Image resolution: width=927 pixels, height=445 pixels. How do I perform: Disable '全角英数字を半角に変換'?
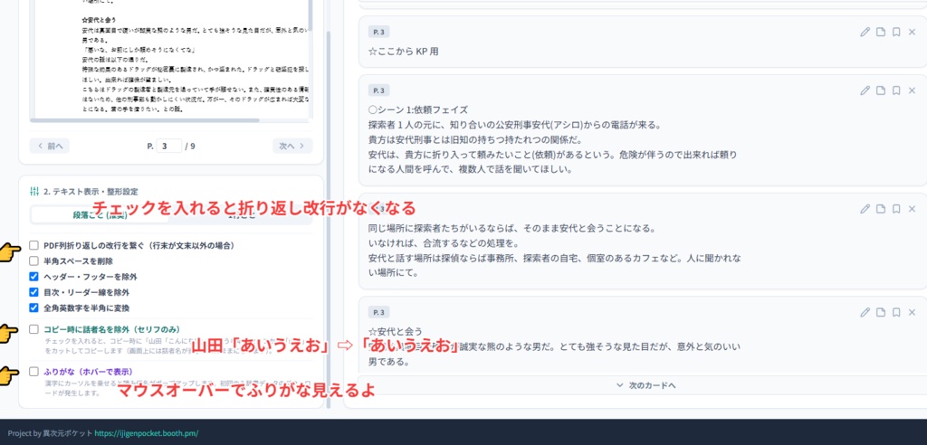click(33, 308)
